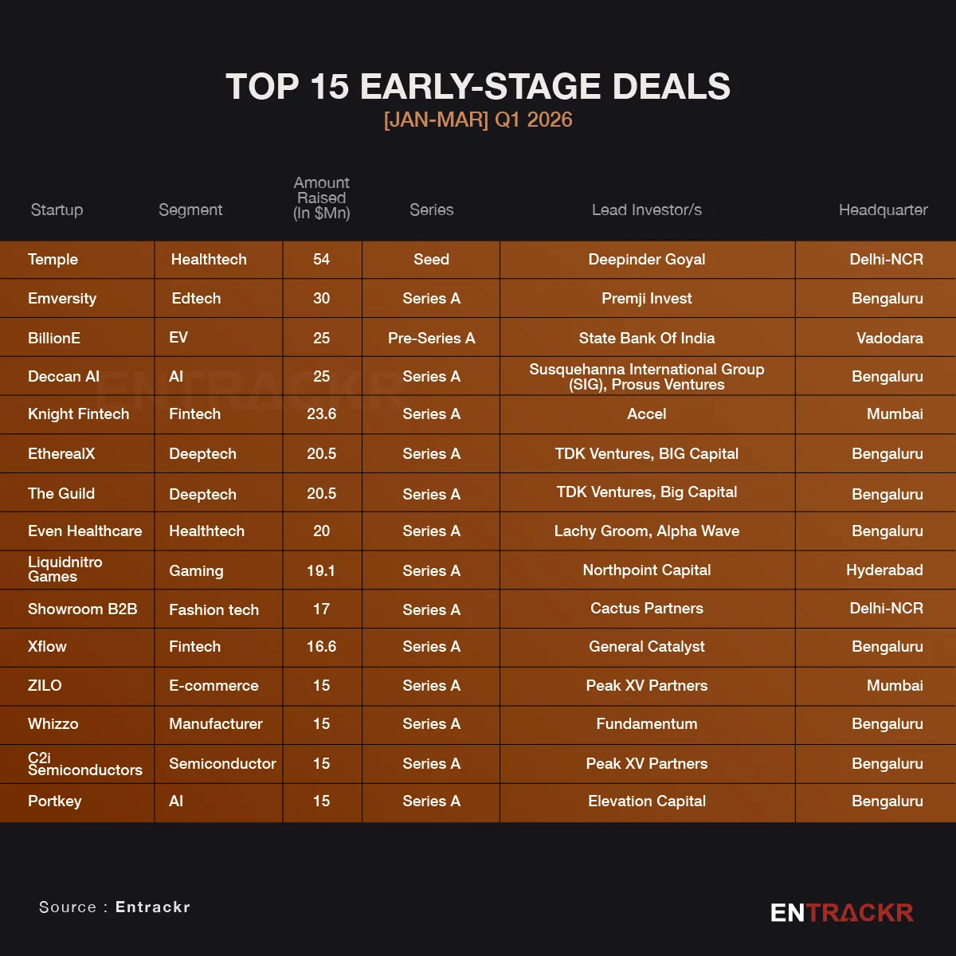This screenshot has width=956, height=956.
Task: Select the Segment column header
Action: click(190, 210)
